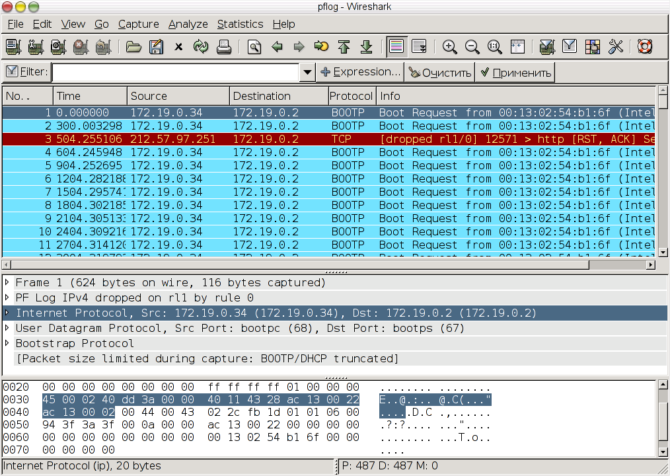Viewport: 670px width, 476px height.
Task: Toggle auto scroll in live capture
Action: coord(419,47)
